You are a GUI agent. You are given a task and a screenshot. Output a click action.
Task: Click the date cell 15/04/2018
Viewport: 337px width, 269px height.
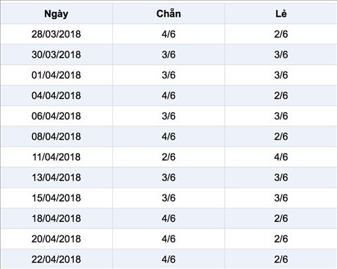[x=56, y=198]
